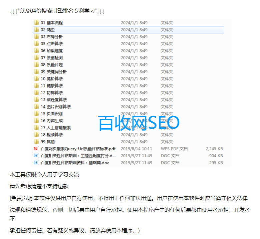Screen dimensions: 260x239
Task: Select the folder name '08 质量评定'
Action: 52,65
